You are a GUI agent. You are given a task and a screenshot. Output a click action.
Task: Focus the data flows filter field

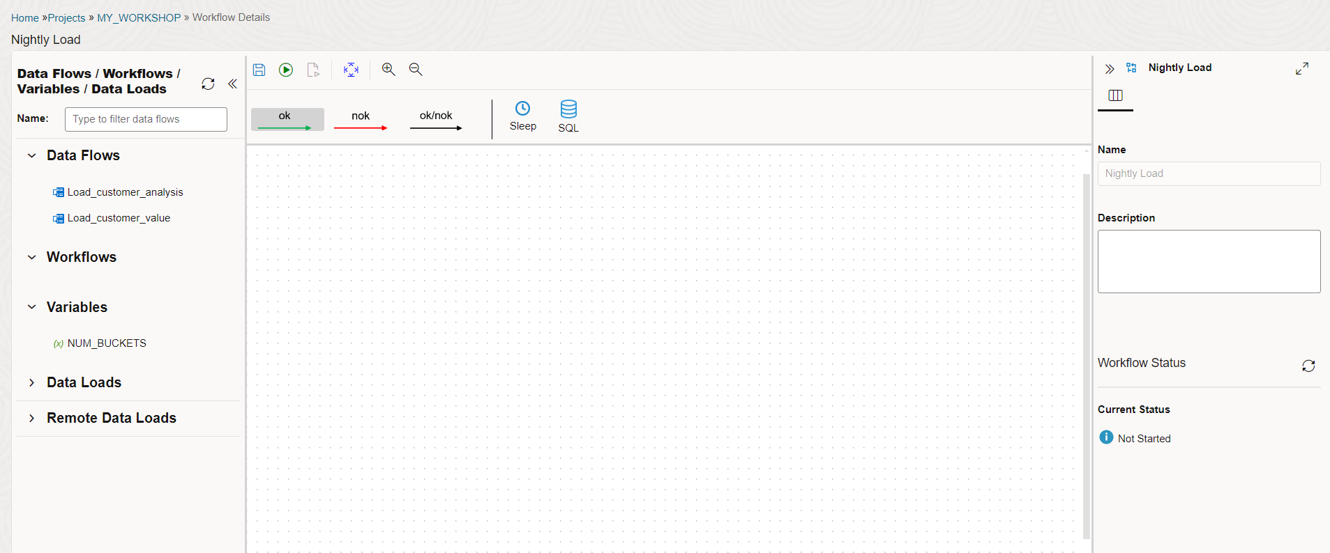pyautogui.click(x=146, y=119)
